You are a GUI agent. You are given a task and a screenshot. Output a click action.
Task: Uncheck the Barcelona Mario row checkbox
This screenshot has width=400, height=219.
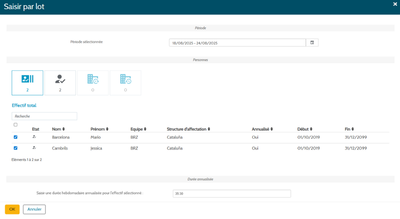16,137
